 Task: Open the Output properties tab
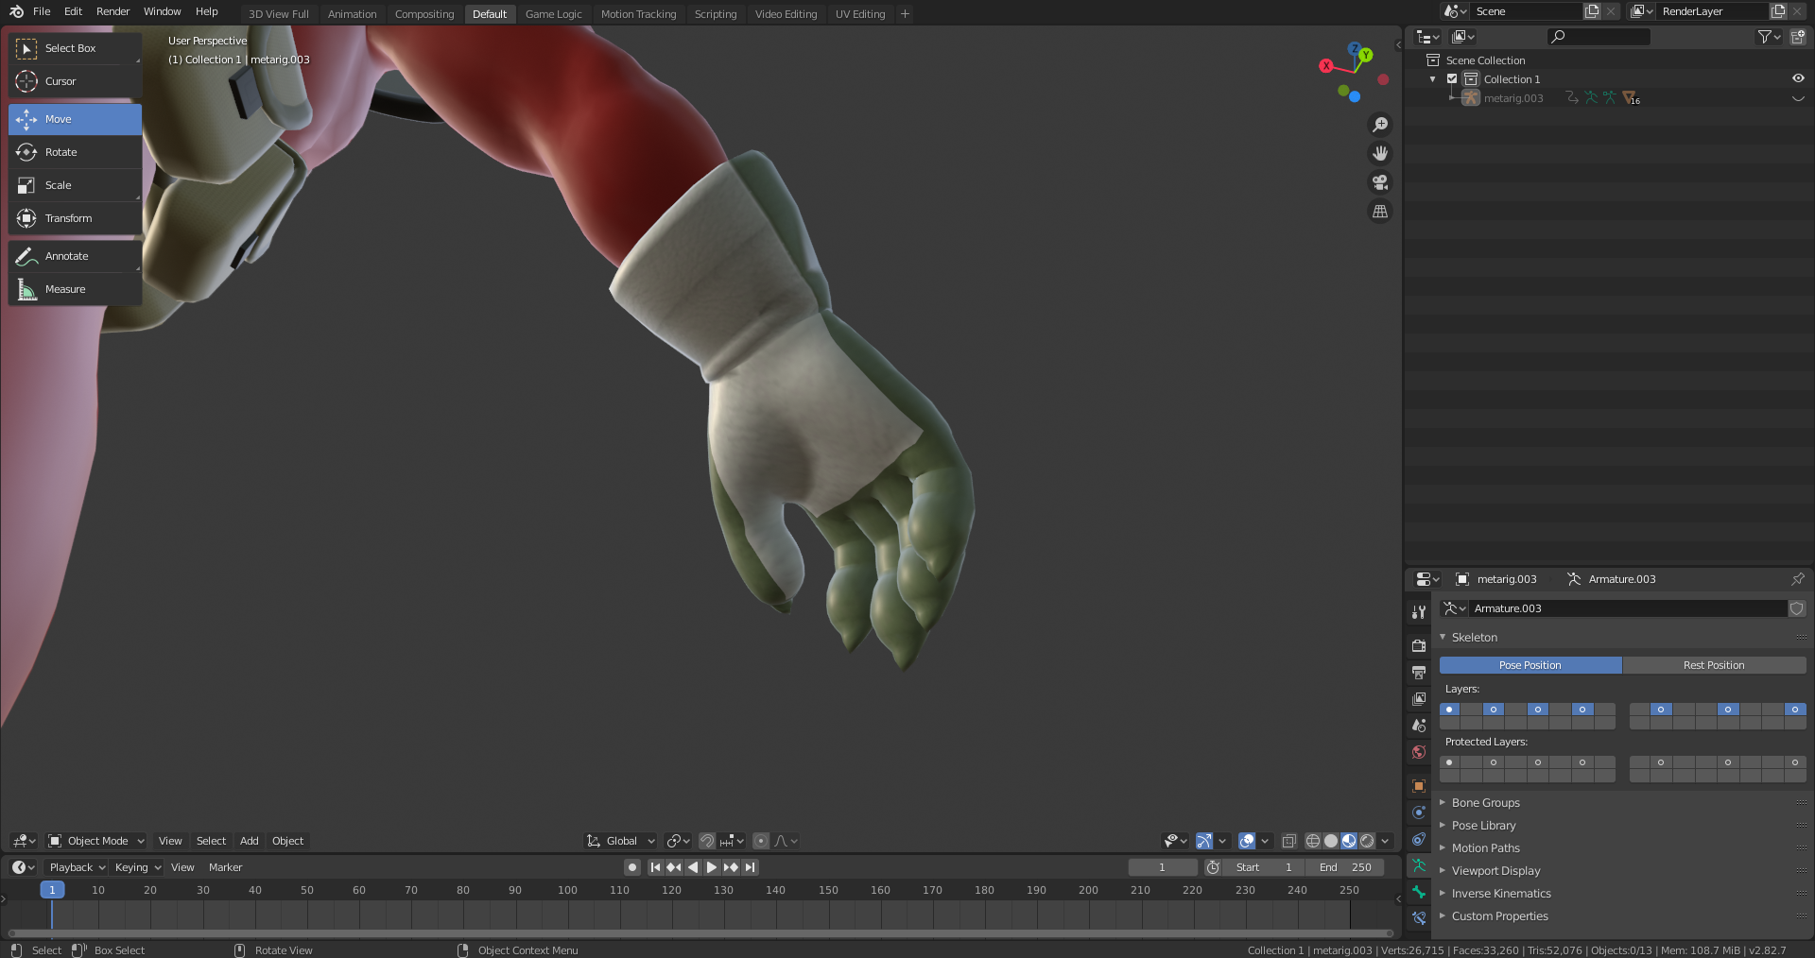[x=1419, y=673]
